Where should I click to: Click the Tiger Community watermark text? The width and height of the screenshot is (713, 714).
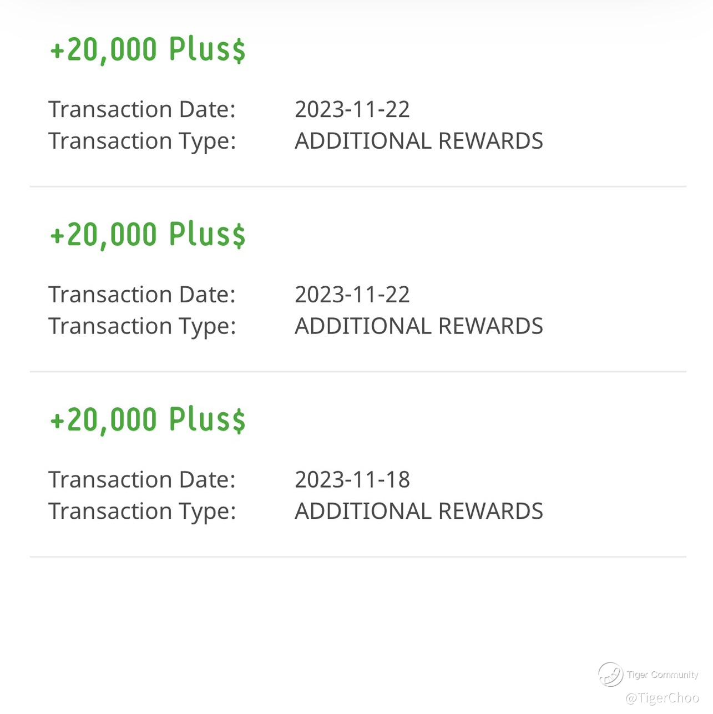(663, 675)
